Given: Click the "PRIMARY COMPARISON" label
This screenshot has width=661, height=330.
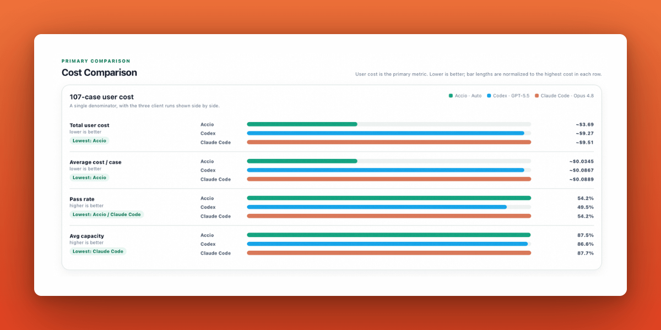Looking at the screenshot, I should 96,61.
